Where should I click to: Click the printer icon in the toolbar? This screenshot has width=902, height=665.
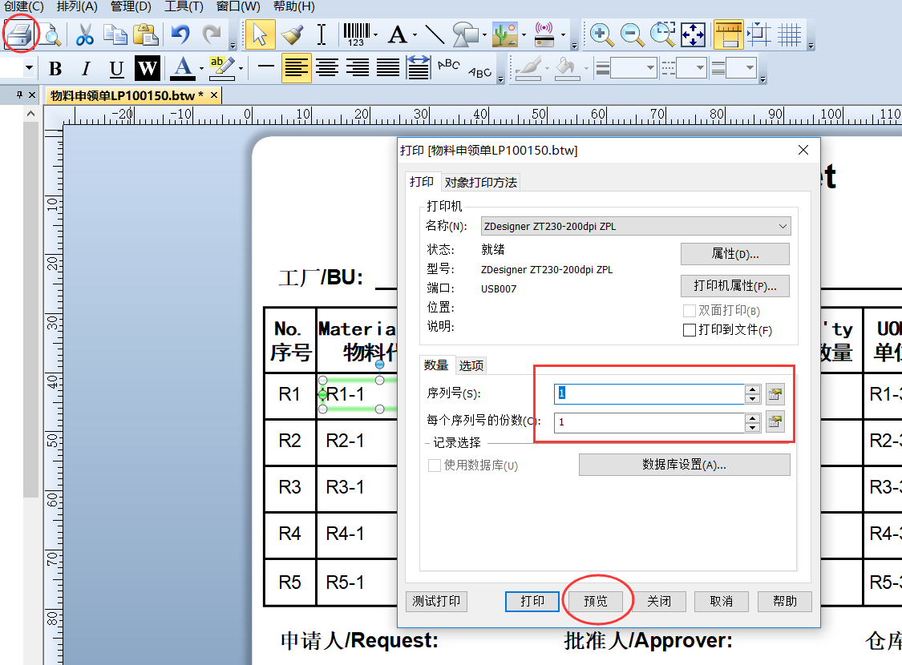[x=21, y=34]
